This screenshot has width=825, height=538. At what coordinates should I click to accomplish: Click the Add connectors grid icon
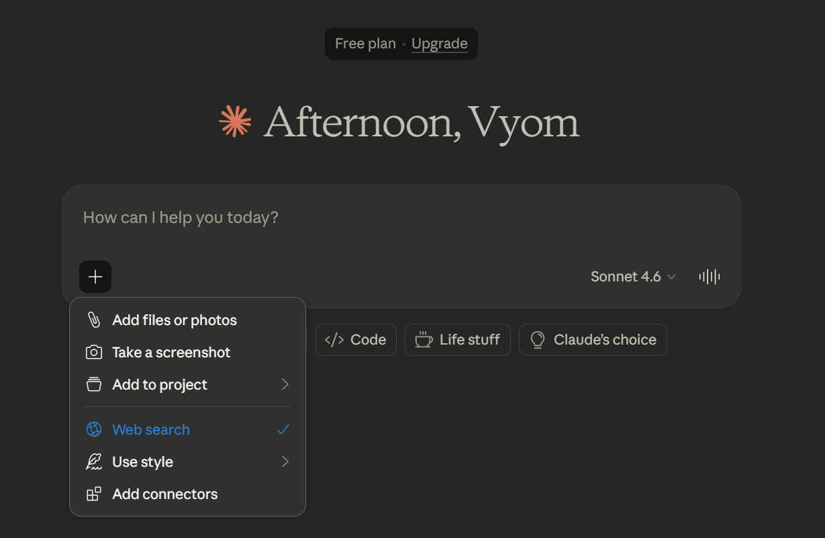coord(94,494)
